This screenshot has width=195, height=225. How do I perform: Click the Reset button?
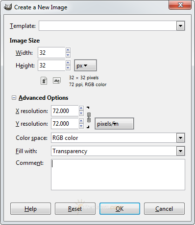(75, 208)
